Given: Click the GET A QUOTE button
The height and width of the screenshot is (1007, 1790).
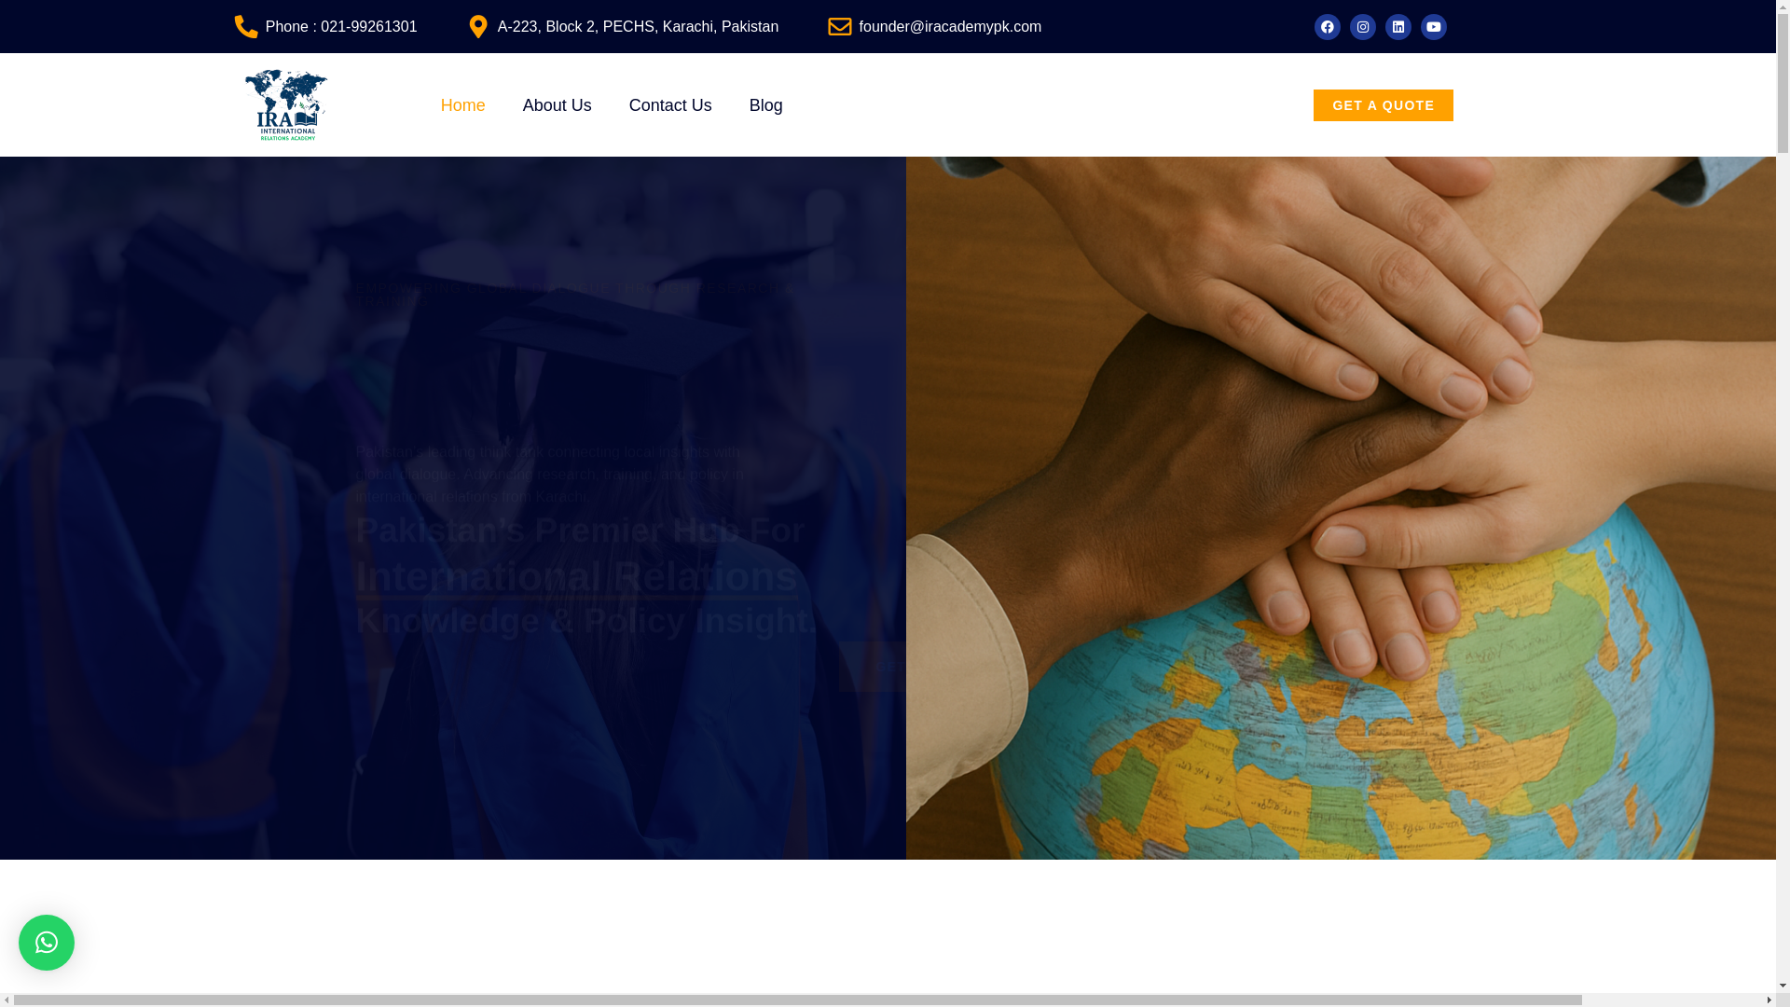Looking at the screenshot, I should tap(1383, 105).
